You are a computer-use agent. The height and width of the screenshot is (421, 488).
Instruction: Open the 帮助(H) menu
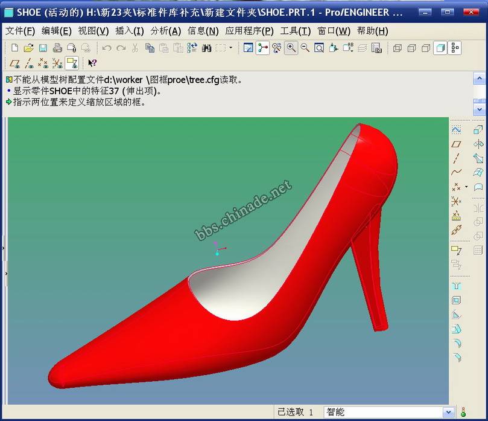click(373, 31)
